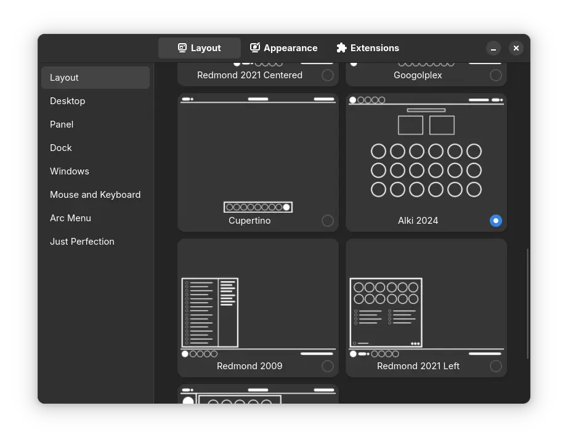Viewport: 568px width, 445px height.
Task: Open Panel settings in sidebar
Action: tap(95, 125)
